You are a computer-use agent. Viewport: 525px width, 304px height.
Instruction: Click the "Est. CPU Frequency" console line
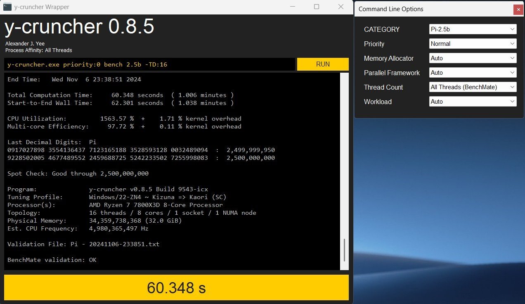78,228
